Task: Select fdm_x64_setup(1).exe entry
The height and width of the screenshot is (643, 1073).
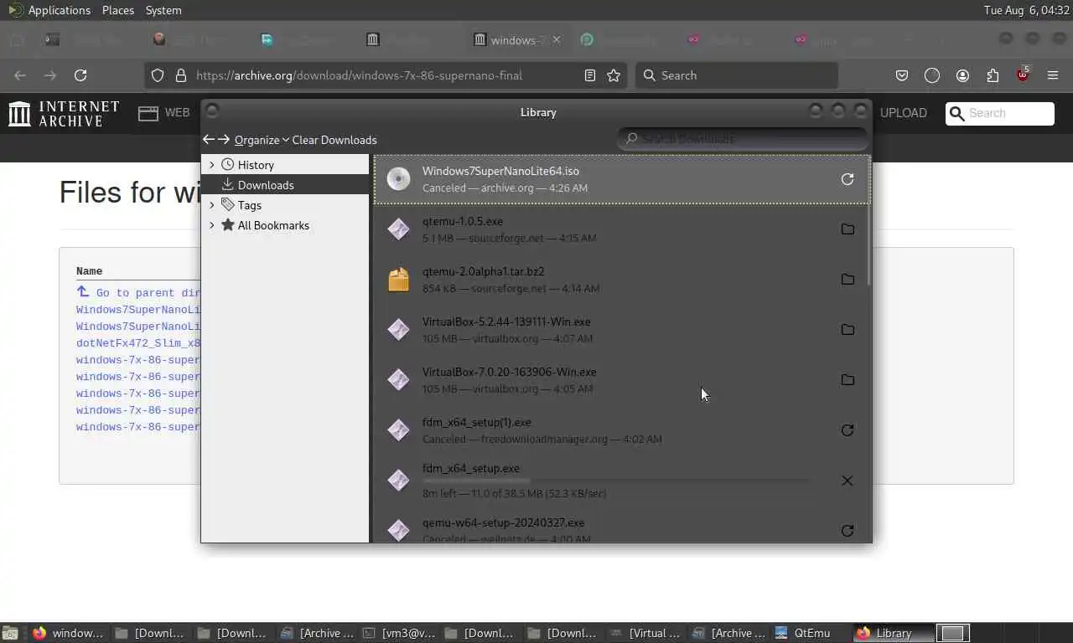Action: tap(622, 430)
